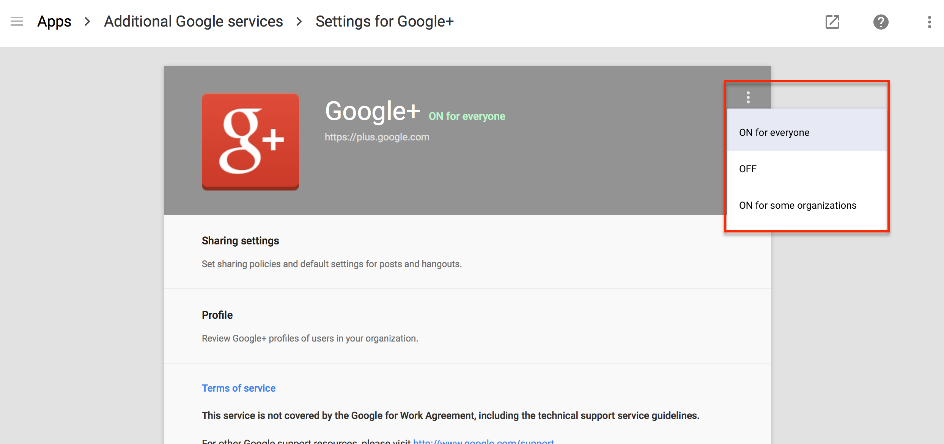The image size is (944, 444).
Task: Open Profile section
Action: click(467, 326)
